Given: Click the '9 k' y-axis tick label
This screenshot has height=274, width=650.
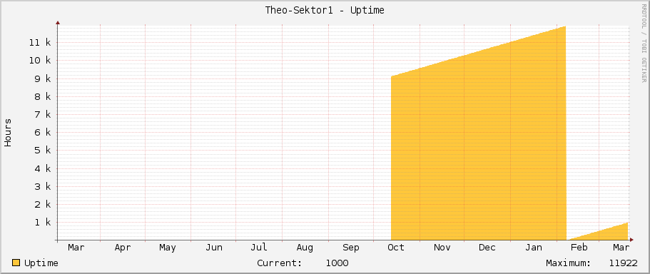Looking at the screenshot, I should (42, 78).
